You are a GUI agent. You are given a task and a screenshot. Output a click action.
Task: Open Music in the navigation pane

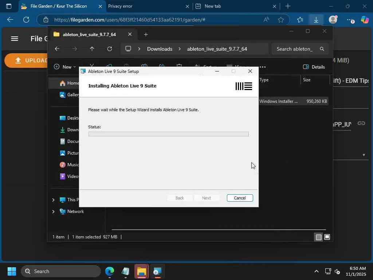pyautogui.click(x=69, y=165)
